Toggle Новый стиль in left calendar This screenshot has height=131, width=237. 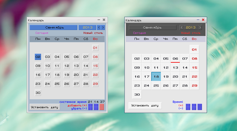click(x=93, y=33)
